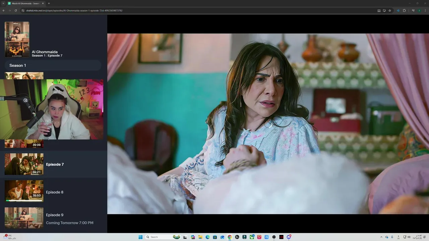Open the Task View taskbar icon
Viewport: 429px width, 241px height.
pyautogui.click(x=185, y=237)
